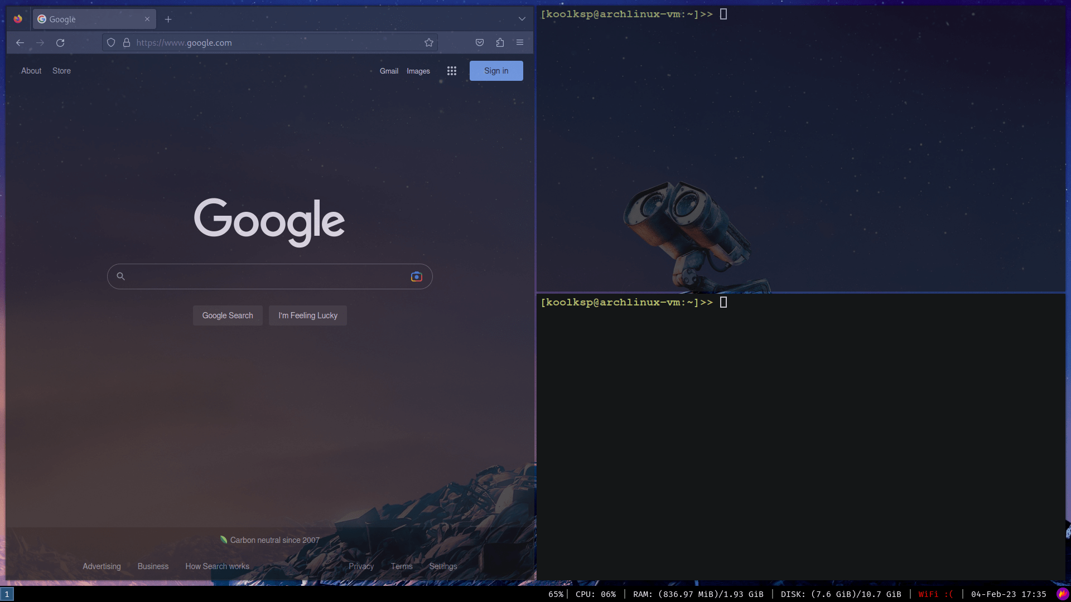Viewport: 1071px width, 602px height.
Task: Search by image with the camera icon
Action: click(x=416, y=276)
